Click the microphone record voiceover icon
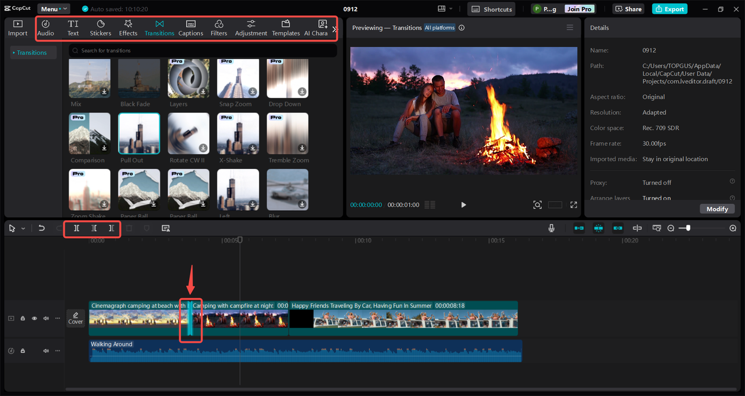The width and height of the screenshot is (745, 396). (x=551, y=228)
